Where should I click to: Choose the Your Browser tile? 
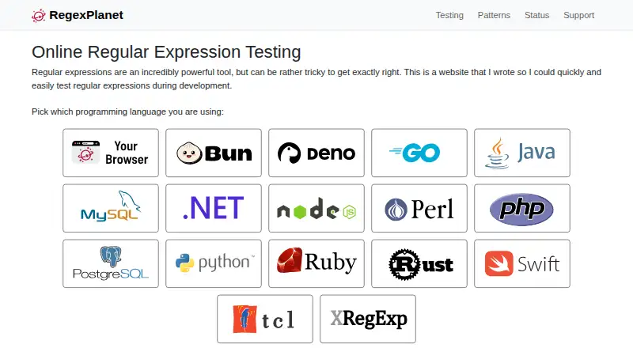[x=111, y=153]
